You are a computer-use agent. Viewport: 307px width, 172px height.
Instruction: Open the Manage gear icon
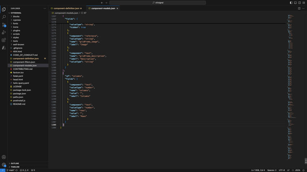[x=4, y=165]
